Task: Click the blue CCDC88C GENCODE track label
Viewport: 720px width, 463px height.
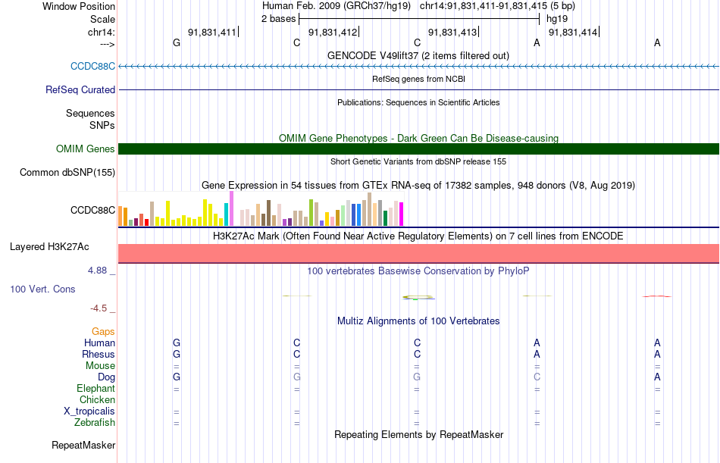Action: tap(92, 66)
